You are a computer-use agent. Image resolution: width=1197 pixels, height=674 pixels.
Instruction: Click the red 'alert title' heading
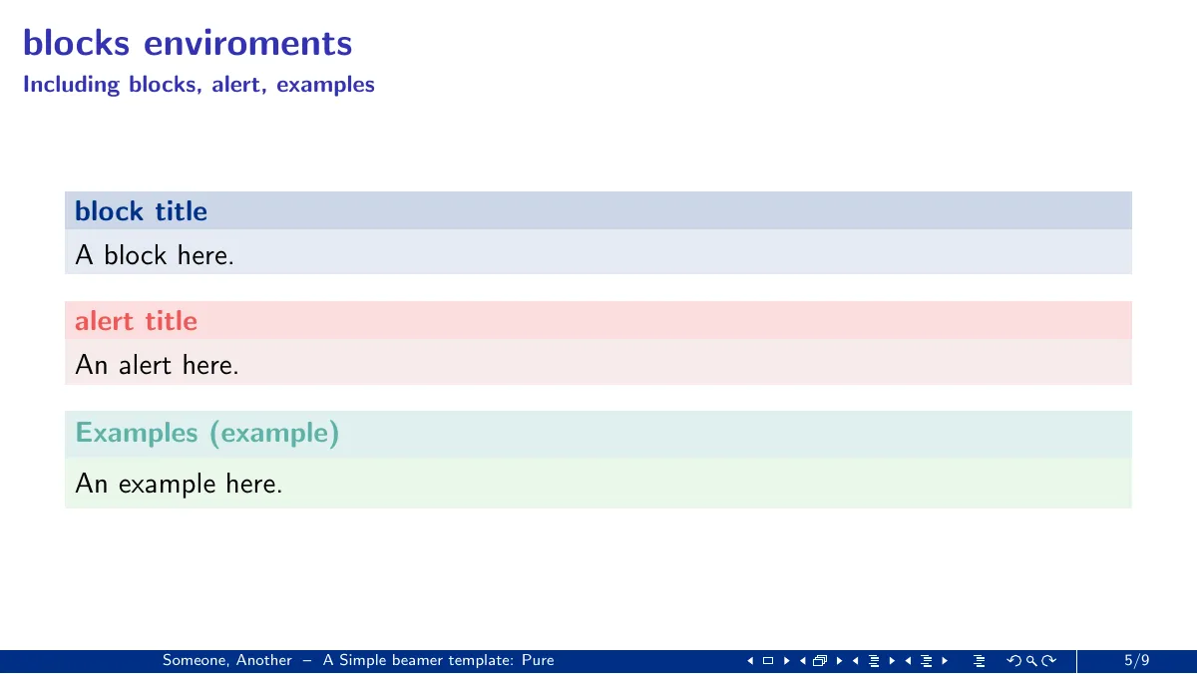point(136,321)
